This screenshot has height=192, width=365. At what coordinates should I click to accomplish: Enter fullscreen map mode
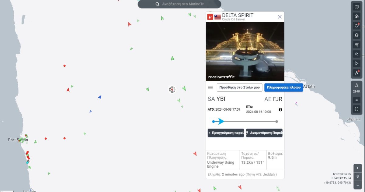coord(356,109)
